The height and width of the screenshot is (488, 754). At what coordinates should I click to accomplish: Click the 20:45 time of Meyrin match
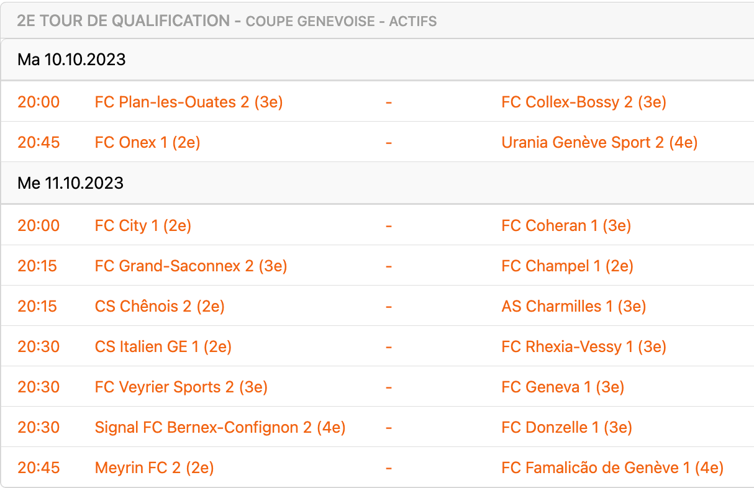pos(39,468)
